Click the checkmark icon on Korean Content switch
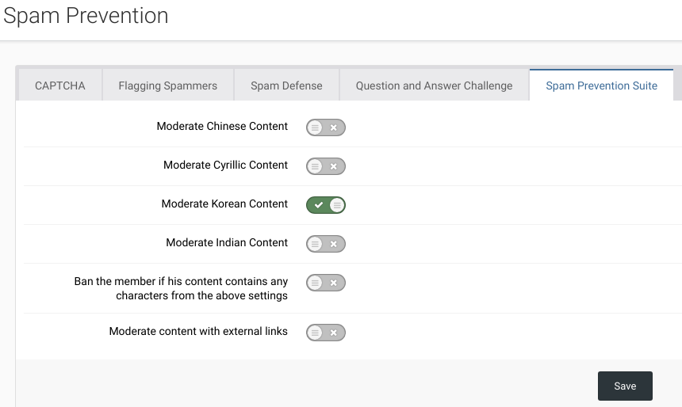 click(x=318, y=205)
